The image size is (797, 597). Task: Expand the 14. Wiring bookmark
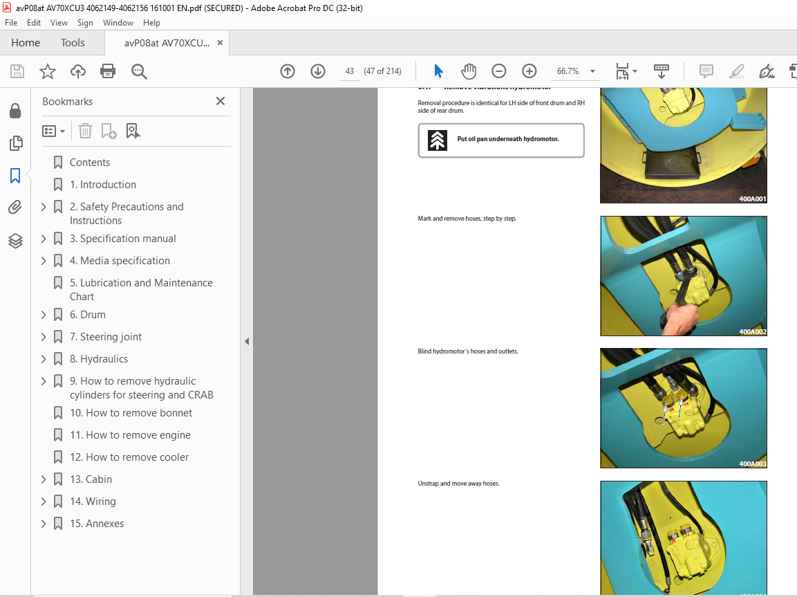click(44, 502)
